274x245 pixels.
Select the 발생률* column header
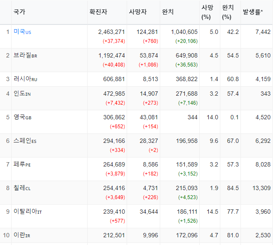point(253,12)
